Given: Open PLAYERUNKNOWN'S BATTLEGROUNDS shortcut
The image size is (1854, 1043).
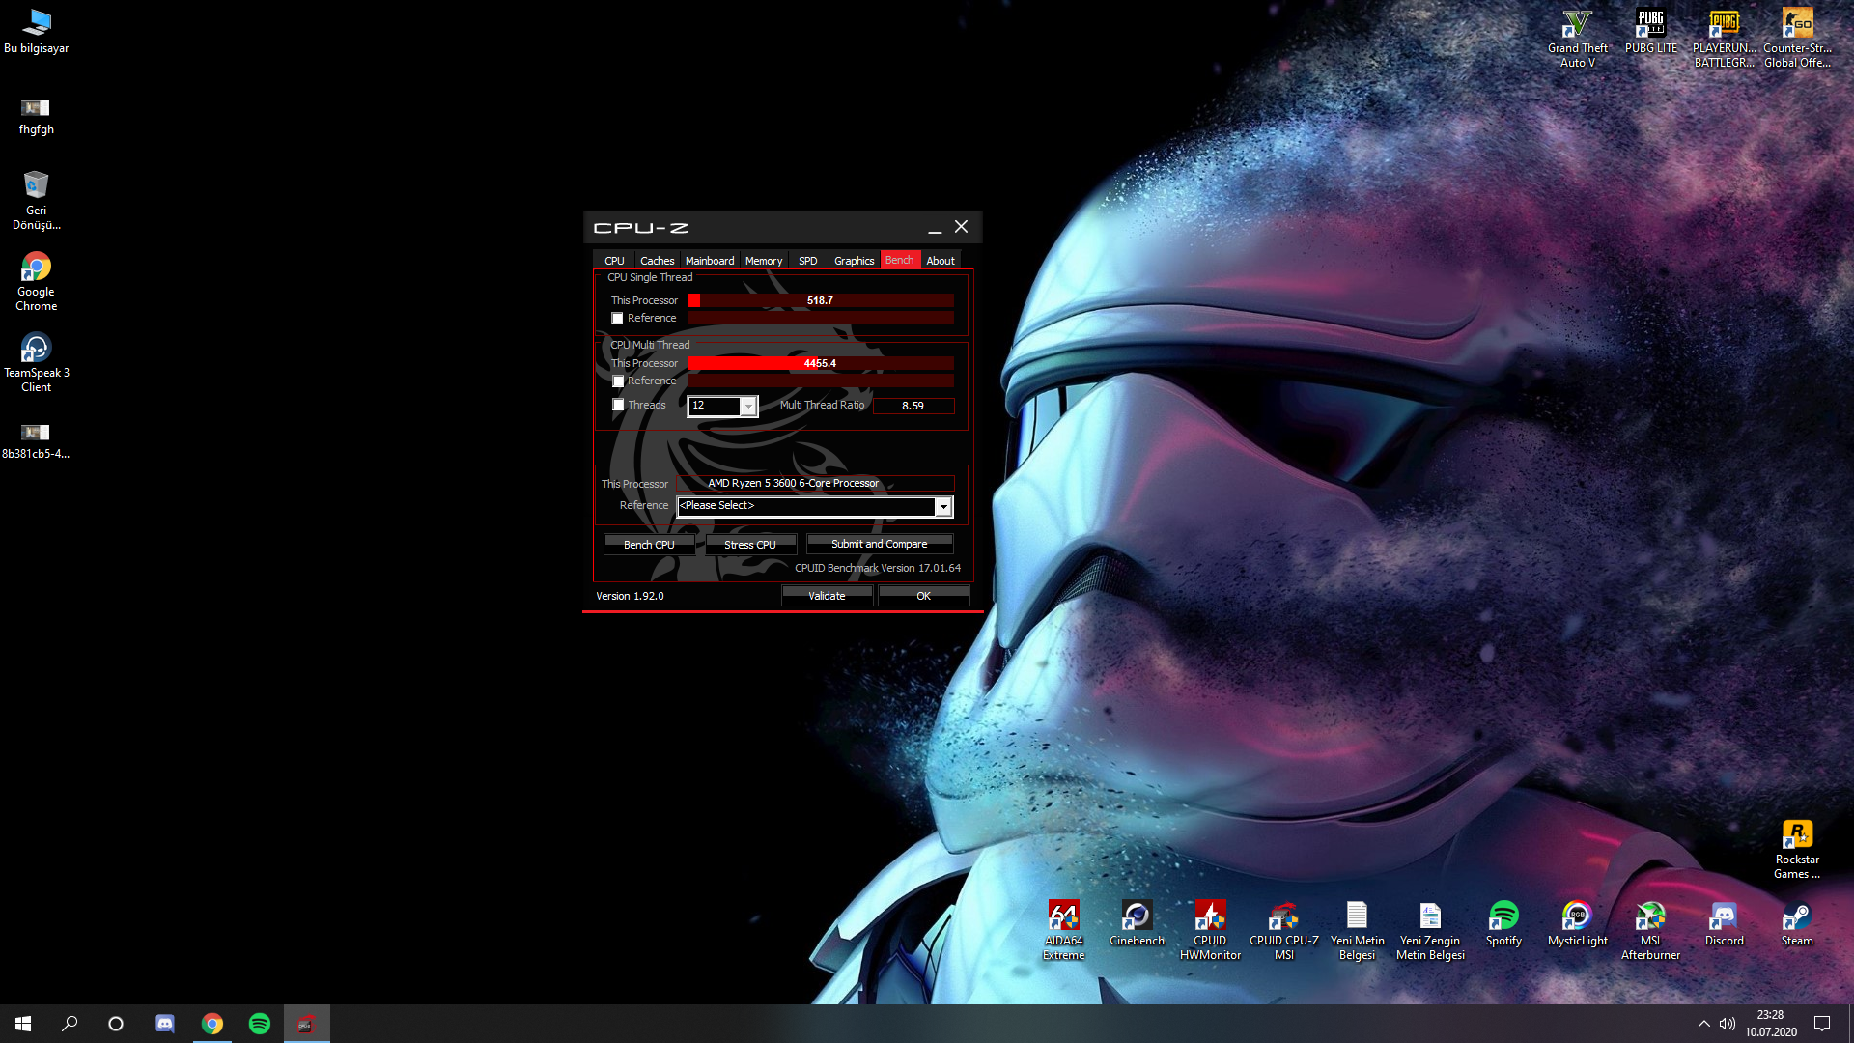Looking at the screenshot, I should point(1724,38).
